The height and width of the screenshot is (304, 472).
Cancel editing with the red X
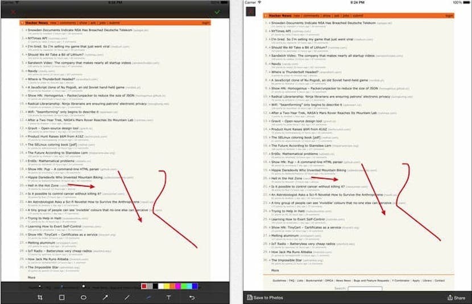(x=13, y=12)
